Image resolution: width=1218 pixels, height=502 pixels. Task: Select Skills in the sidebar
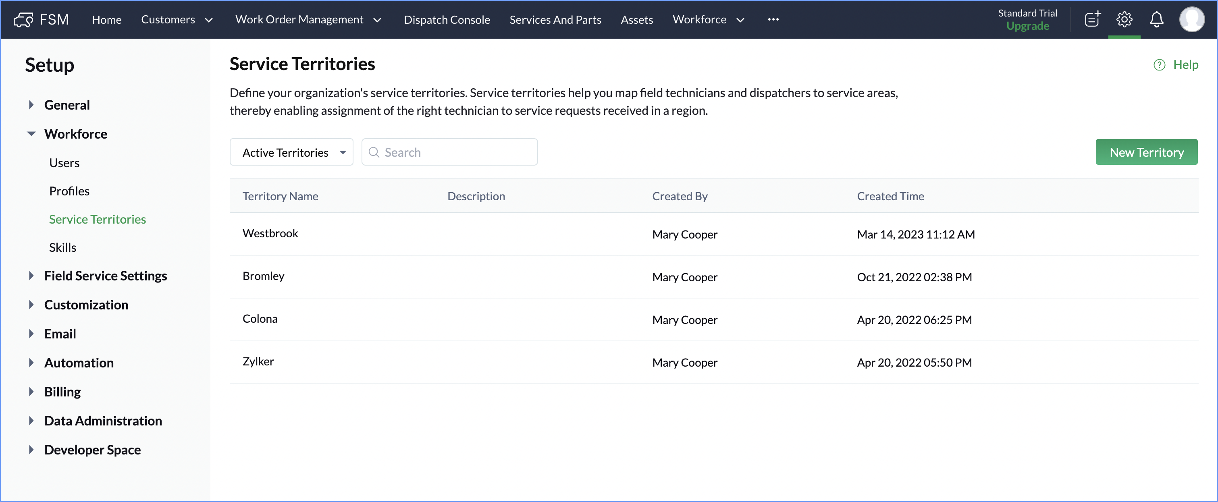(x=62, y=247)
